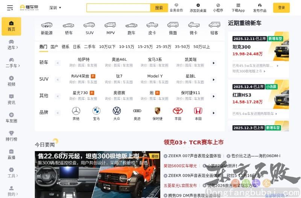The width and height of the screenshot is (301, 198).
Task: Show next cars in 其他 row
Action: tap(213, 96)
